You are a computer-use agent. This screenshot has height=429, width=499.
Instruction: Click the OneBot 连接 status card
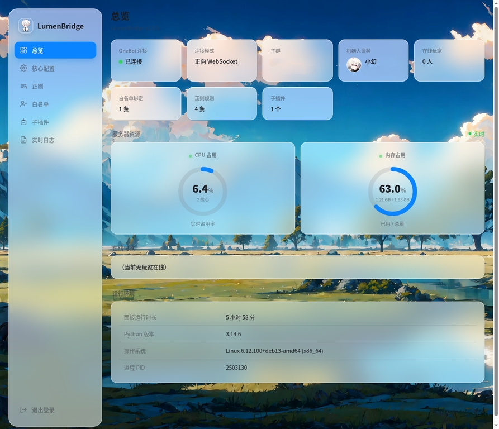pyautogui.click(x=146, y=60)
